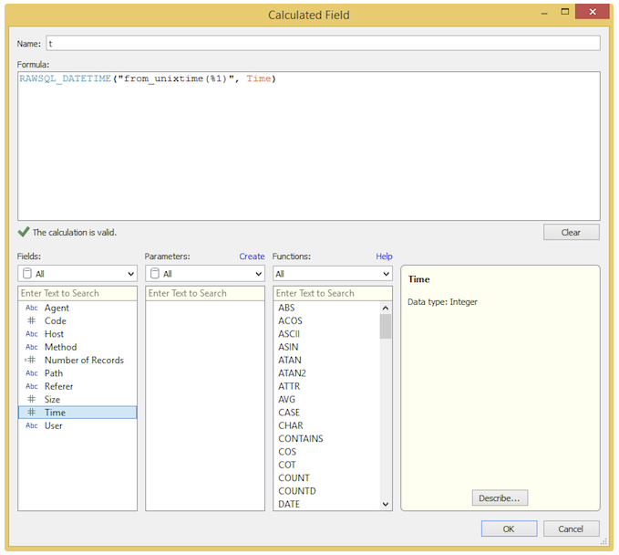Click the Abc icon next to Referer
This screenshot has width=619, height=555.
pos(31,386)
